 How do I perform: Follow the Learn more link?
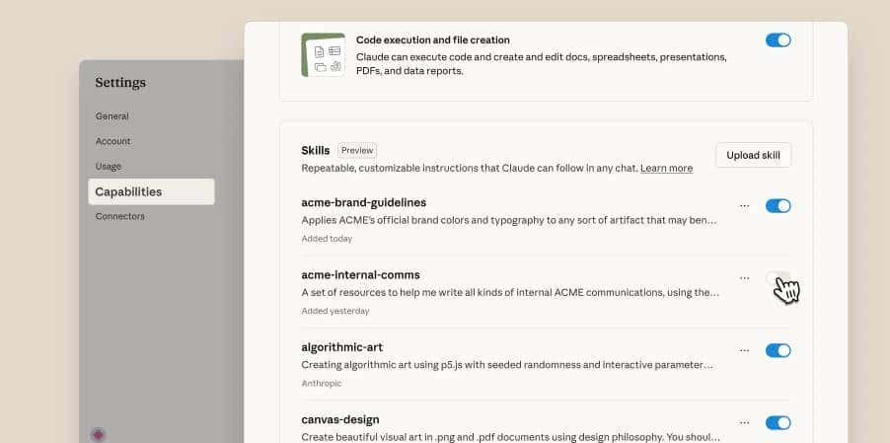(x=666, y=169)
